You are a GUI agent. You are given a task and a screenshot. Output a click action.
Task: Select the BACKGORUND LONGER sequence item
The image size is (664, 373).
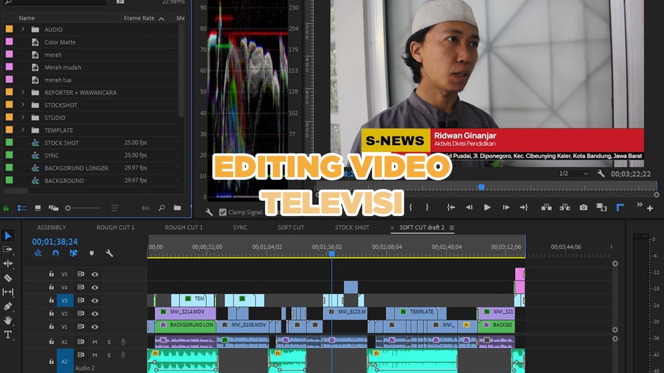point(76,168)
